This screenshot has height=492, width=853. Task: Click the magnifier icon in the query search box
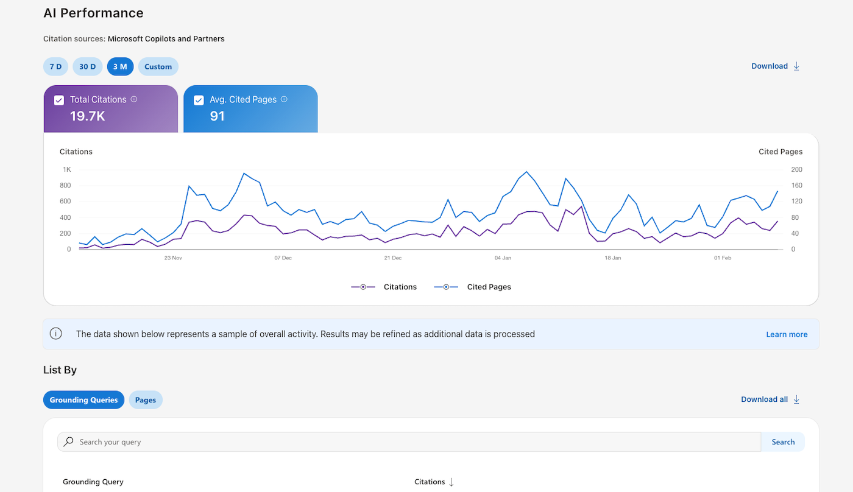[x=69, y=442]
